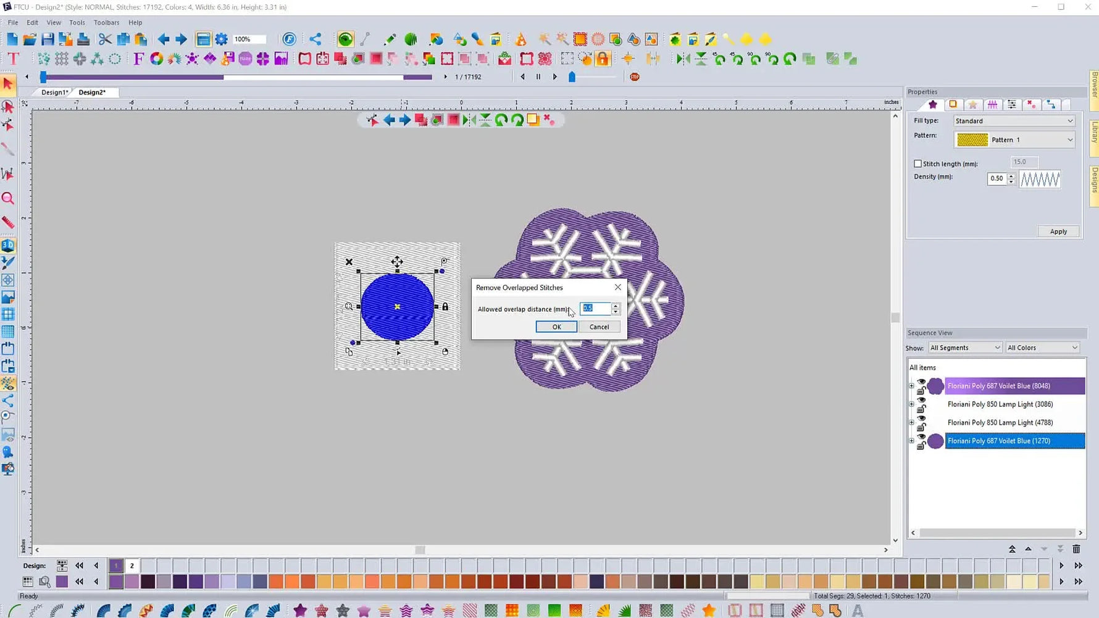The image size is (1099, 618).
Task: Open the Floriani FTCU logo tool
Action: 289,38
